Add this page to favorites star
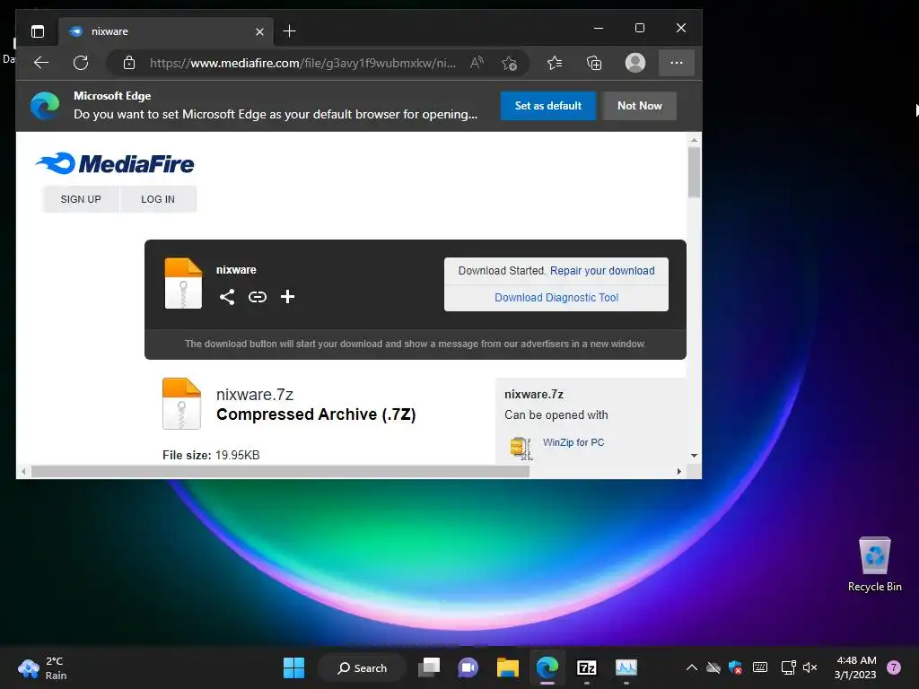Image resolution: width=919 pixels, height=689 pixels. [509, 63]
